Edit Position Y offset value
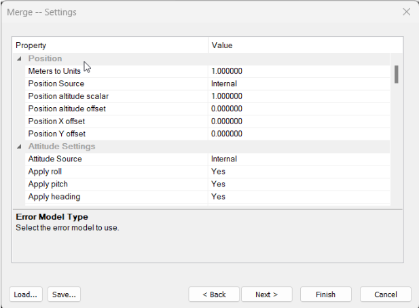Image resolution: width=419 pixels, height=308 pixels. 299,134
